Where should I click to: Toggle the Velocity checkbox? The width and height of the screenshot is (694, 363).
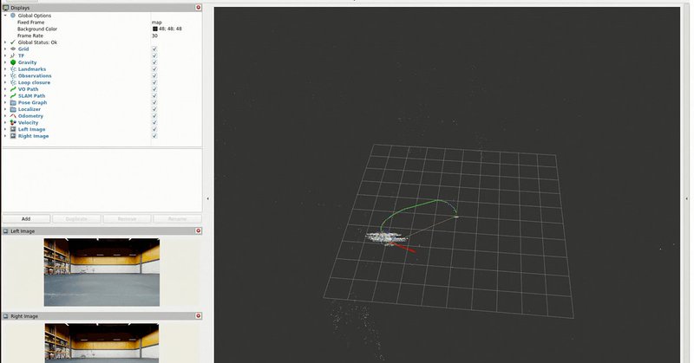[154, 122]
